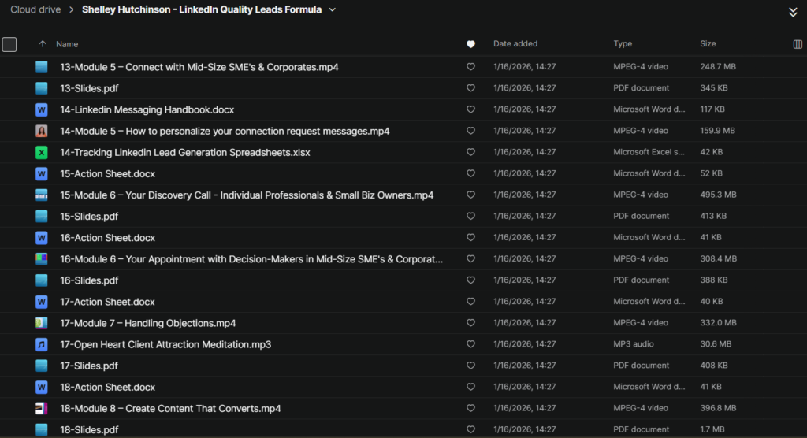
Task: Click the Word icon of 14-Linkedin Messaging Handbook.docx
Action: click(42, 109)
